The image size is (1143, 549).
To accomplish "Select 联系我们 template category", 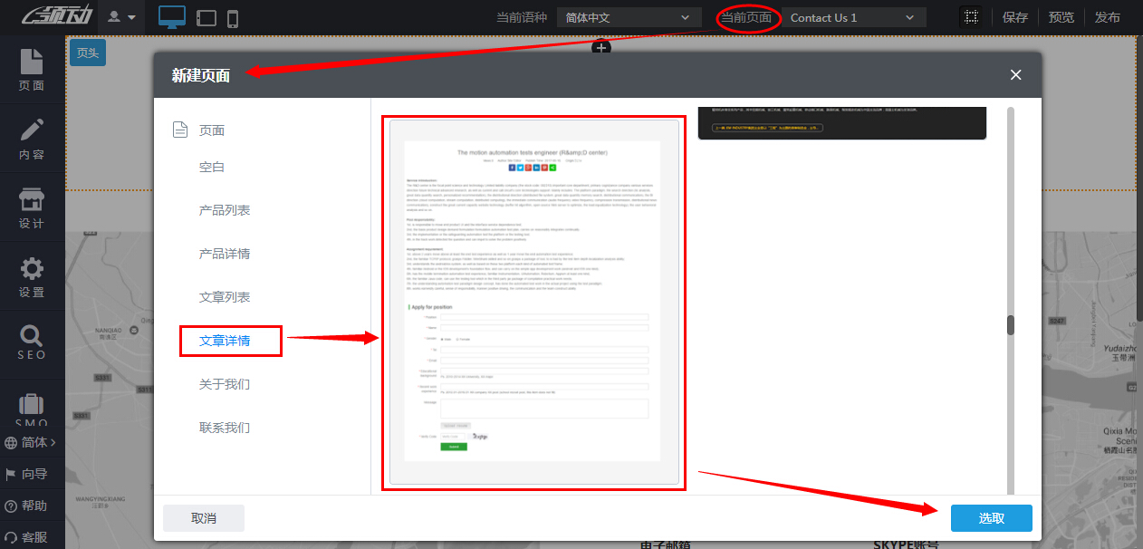I will [x=225, y=428].
